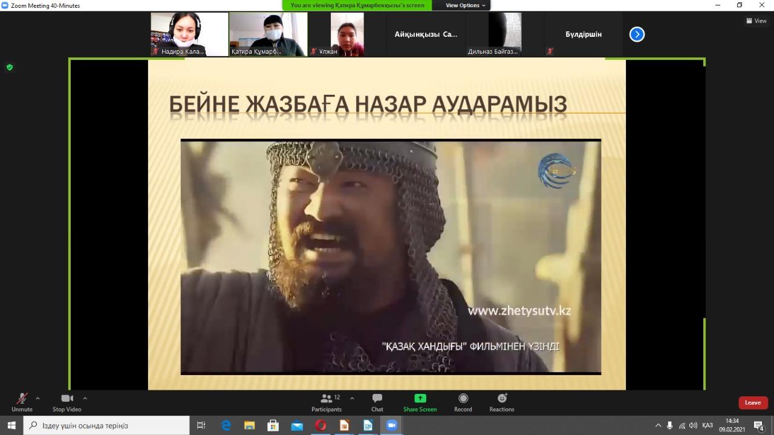This screenshot has height=435, width=774.
Task: Expand audio options arrow beside Unmute
Action: click(37, 398)
